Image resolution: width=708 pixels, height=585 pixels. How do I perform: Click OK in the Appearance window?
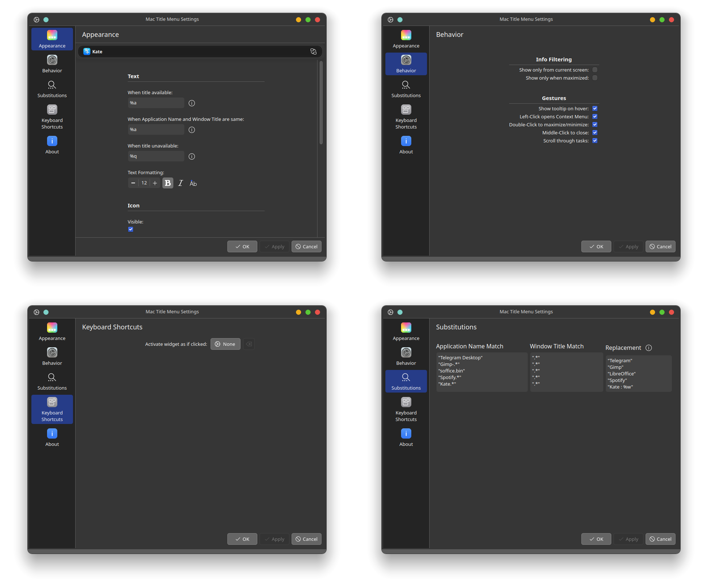click(x=242, y=246)
